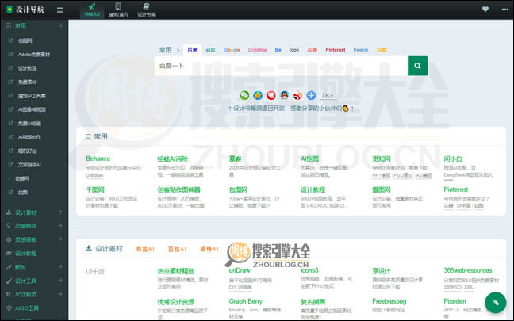
Task: Open the 豆包AI link in 设计素材 header
Action: tap(178, 249)
